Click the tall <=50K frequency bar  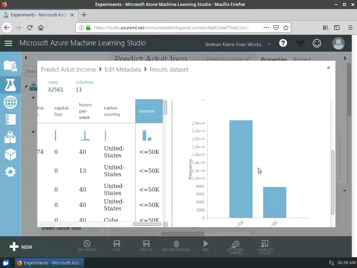point(241,169)
